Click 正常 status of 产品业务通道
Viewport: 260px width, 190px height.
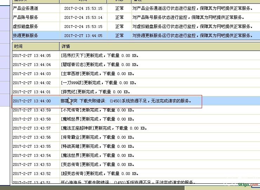click(119, 8)
